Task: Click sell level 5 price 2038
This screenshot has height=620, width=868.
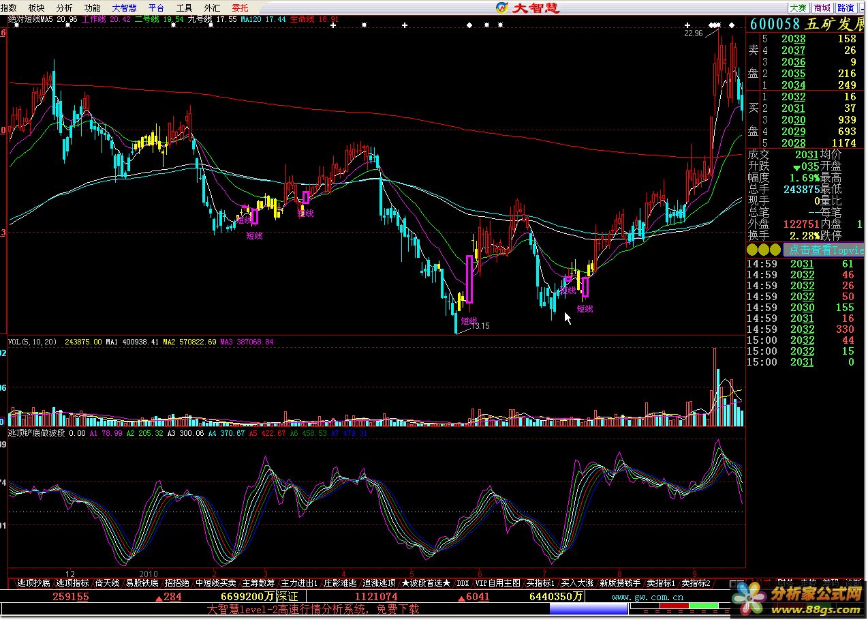Action: coord(793,39)
